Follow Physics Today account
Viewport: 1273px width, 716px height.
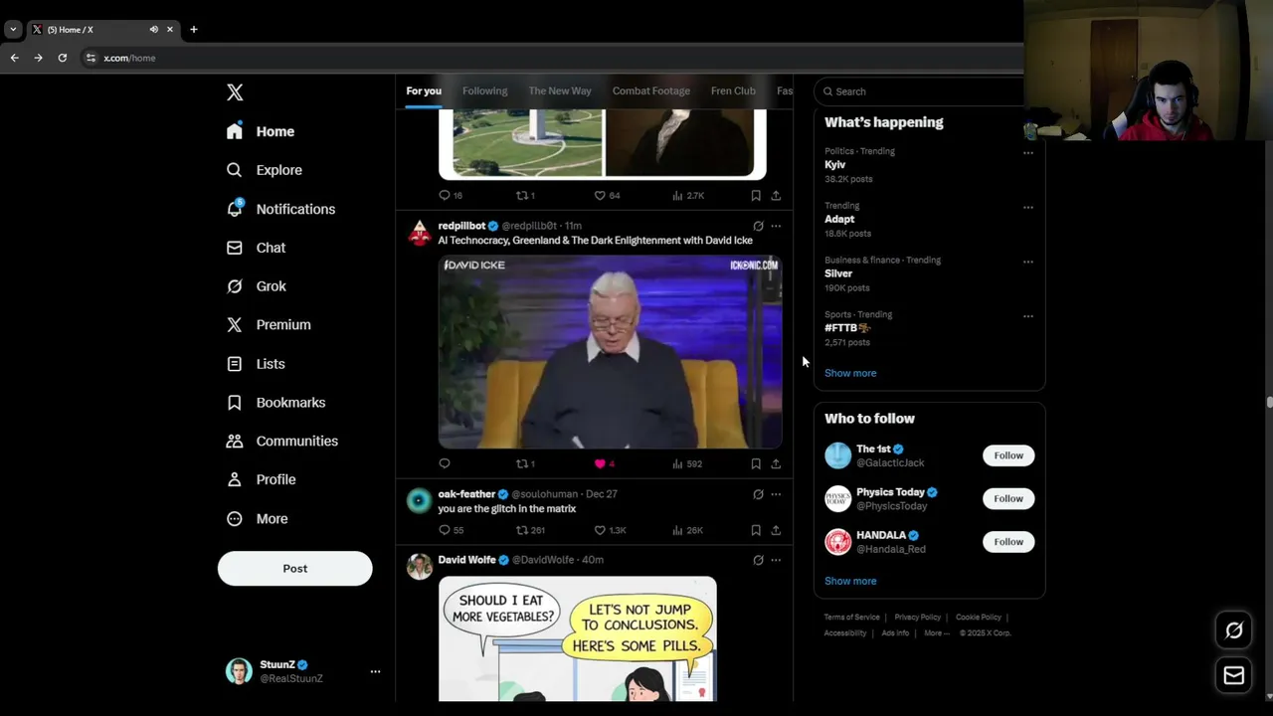1008,498
